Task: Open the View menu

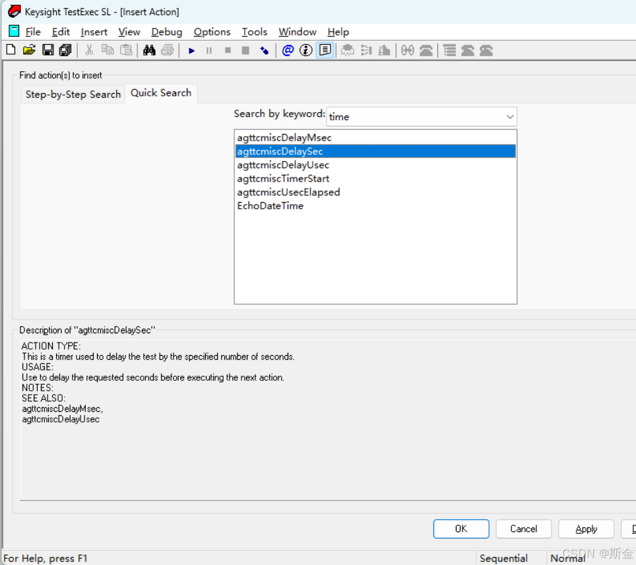Action: tap(129, 32)
